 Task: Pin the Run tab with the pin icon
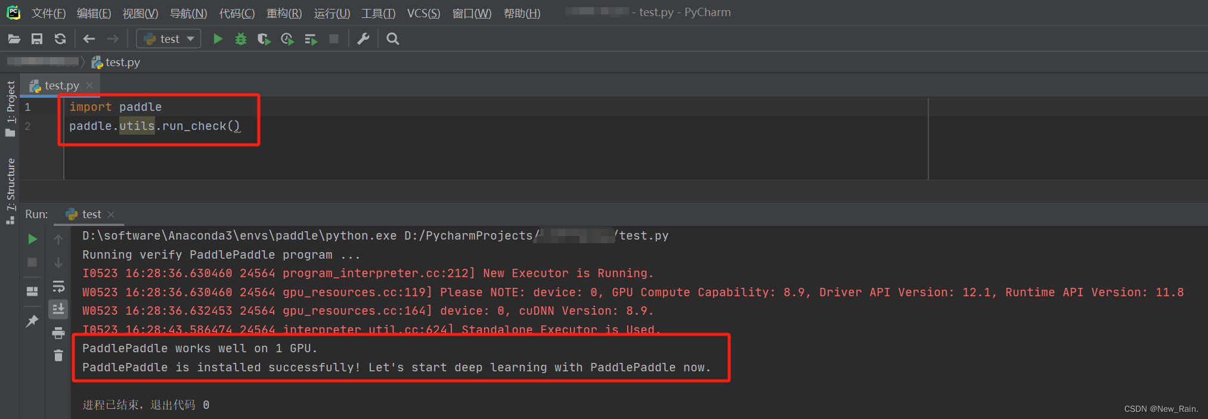[32, 321]
